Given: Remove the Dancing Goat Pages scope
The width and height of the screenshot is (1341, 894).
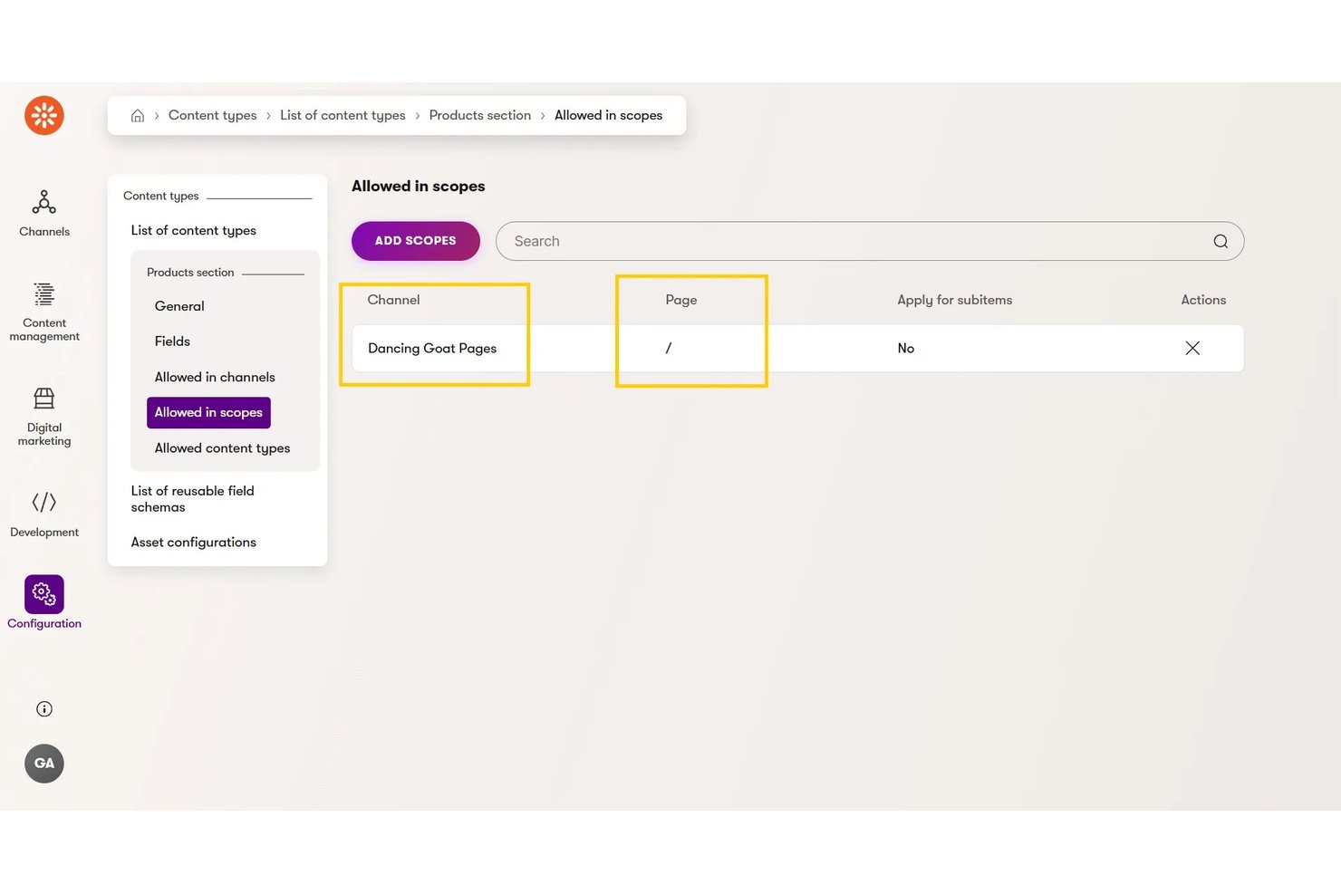Looking at the screenshot, I should 1192,349.
